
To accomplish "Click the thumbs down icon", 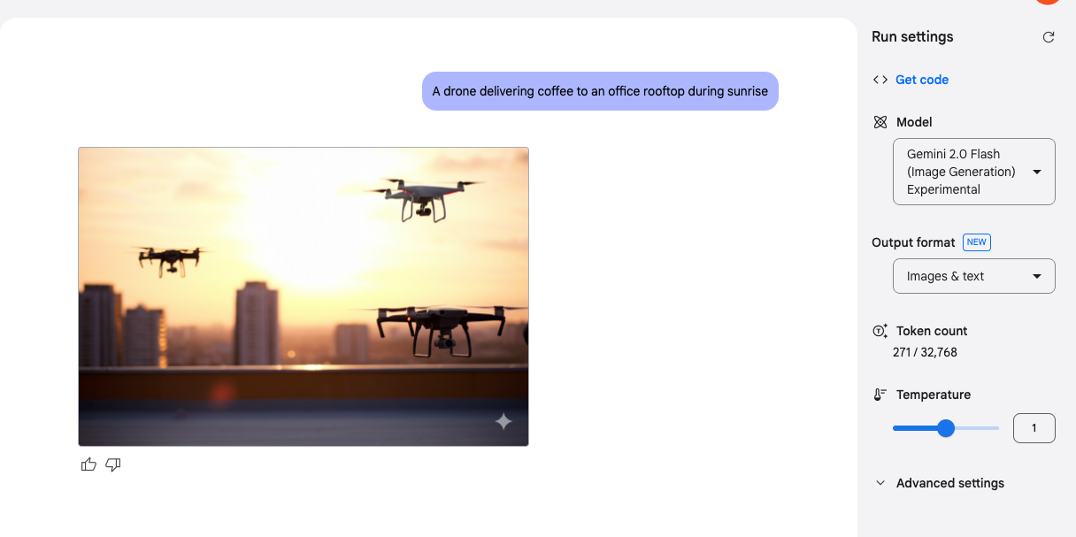I will tap(113, 464).
